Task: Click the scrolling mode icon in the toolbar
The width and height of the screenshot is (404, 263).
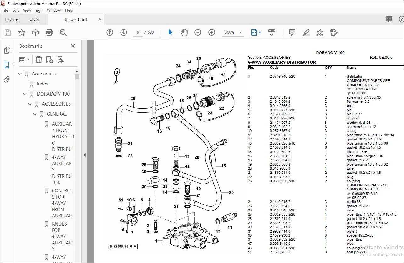Action: tap(272, 32)
